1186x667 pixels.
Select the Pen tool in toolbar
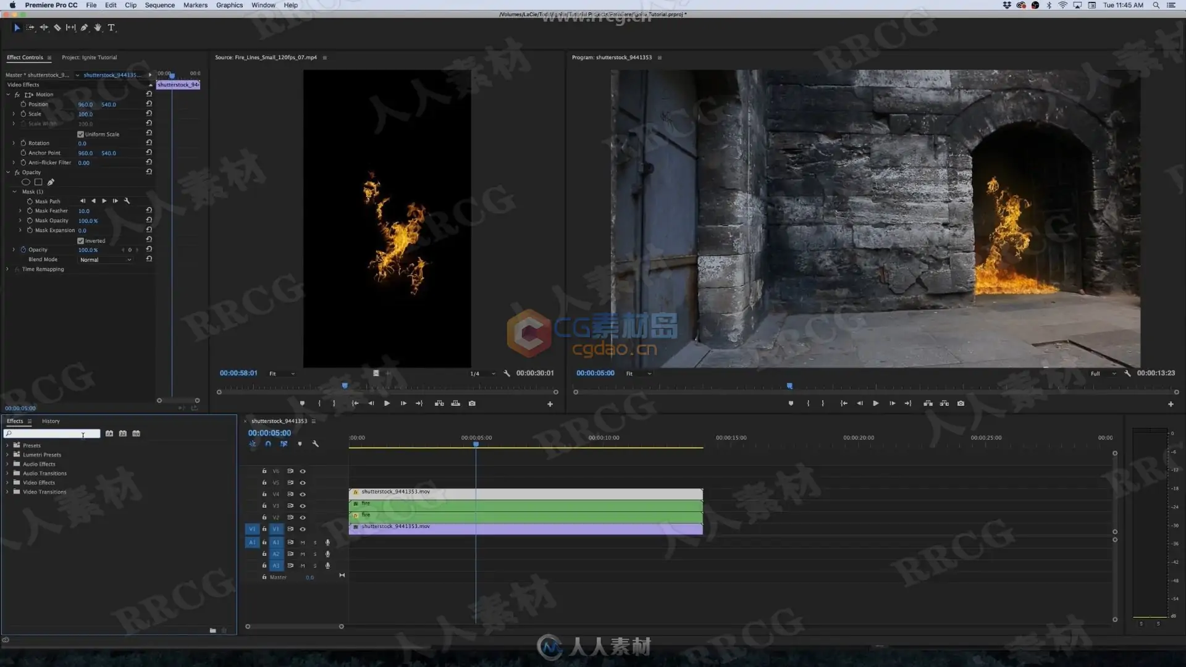(x=85, y=28)
